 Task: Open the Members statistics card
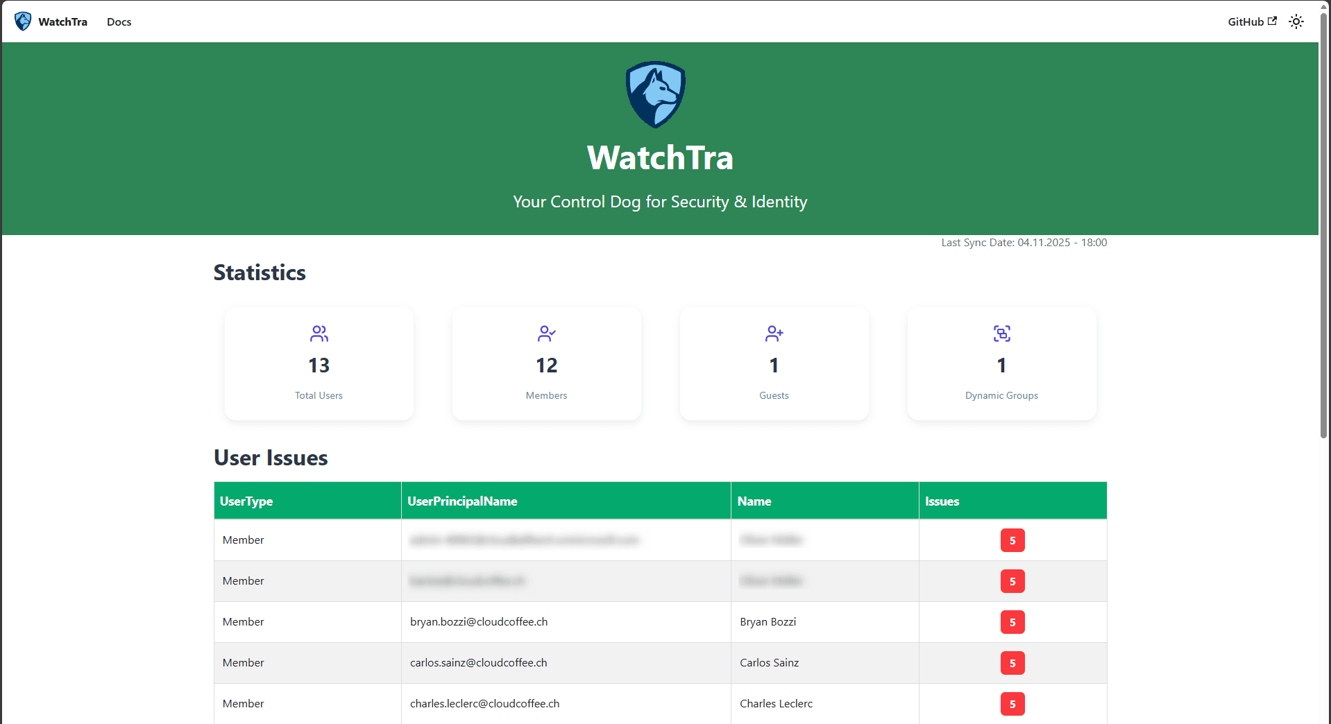tap(546, 364)
